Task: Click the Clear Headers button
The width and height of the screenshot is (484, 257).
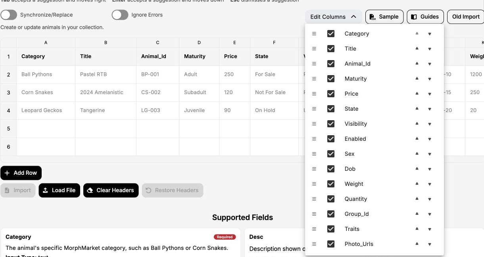Action: [x=111, y=190]
